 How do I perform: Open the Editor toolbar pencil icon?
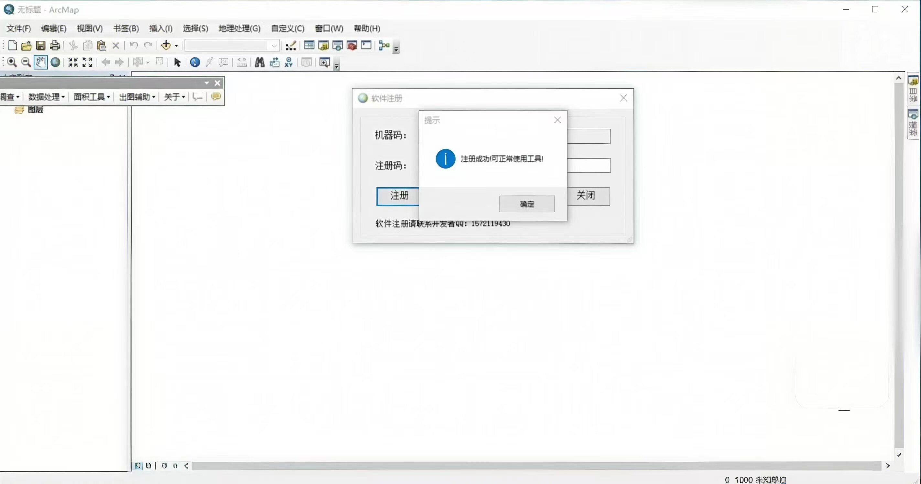[291, 45]
